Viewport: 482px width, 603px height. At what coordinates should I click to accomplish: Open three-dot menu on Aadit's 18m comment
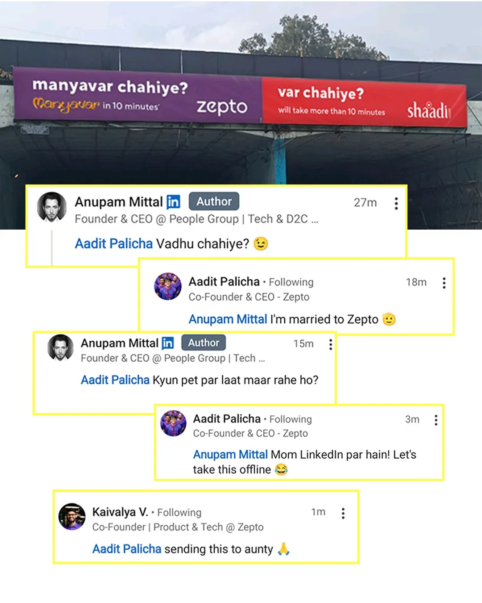[444, 283]
